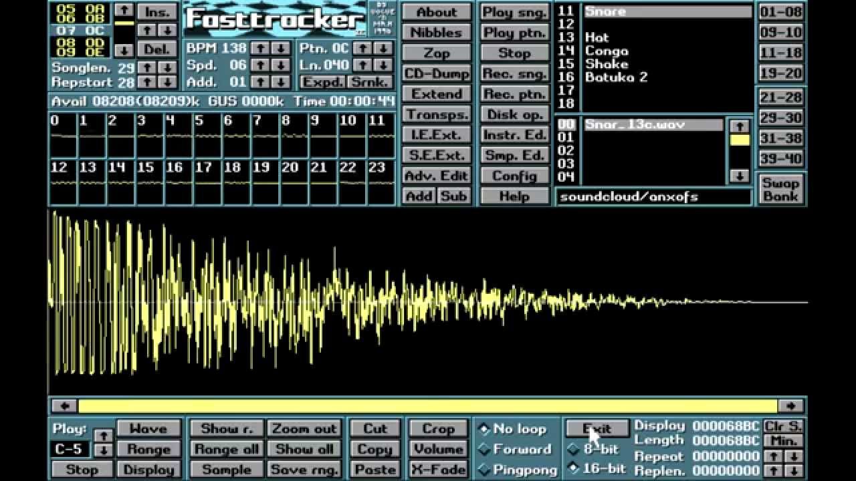Screen dimensions: 856x481
Task: Select the Conga instrument
Action: click(x=607, y=51)
